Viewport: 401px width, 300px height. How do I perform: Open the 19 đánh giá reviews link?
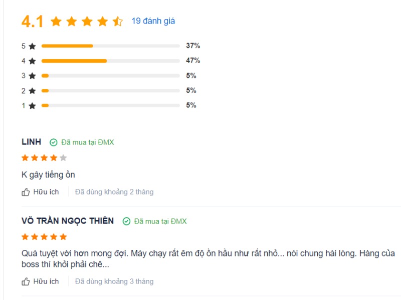pos(153,21)
